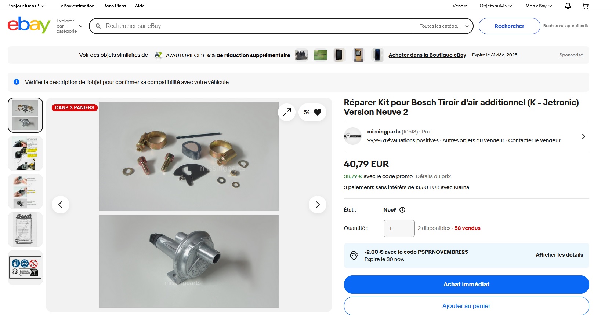This screenshot has width=612, height=315.
Task: Open the missingparts seller details chevron
Action: 583,136
